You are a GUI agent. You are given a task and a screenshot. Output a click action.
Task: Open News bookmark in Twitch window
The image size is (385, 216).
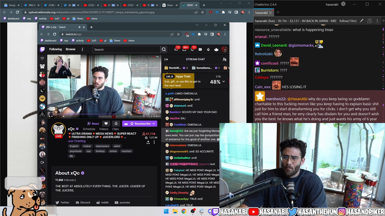(115, 41)
